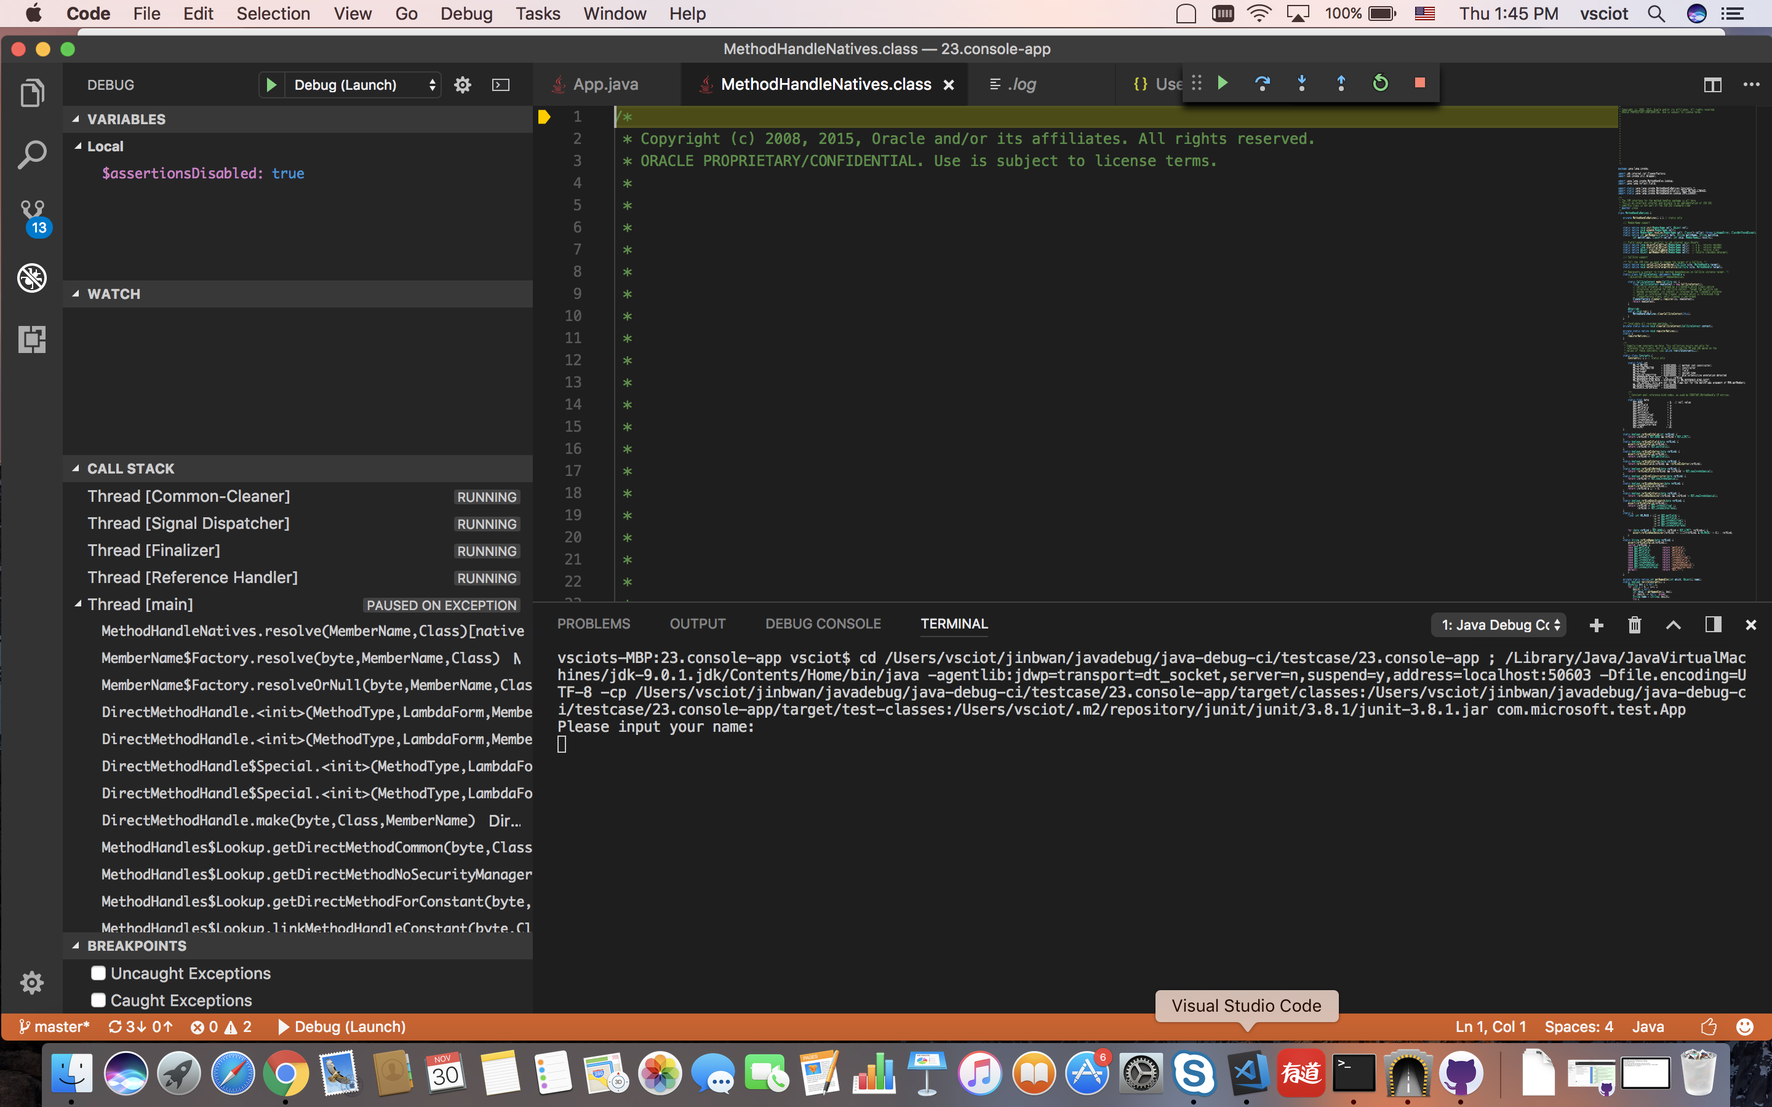Enable the Caught Exceptions breakpoint
Viewport: 1772px width, 1107px height.
point(98,1000)
